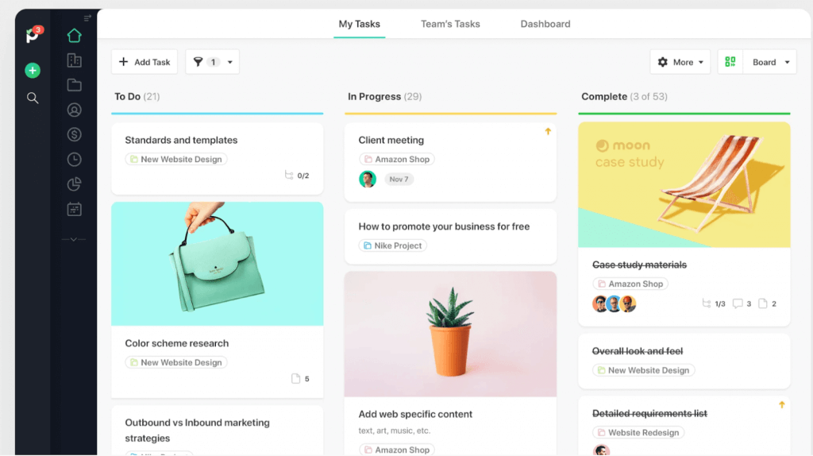Click New Website Design tag under Standards
Viewport: 813px width, 456px height.
pyautogui.click(x=175, y=159)
